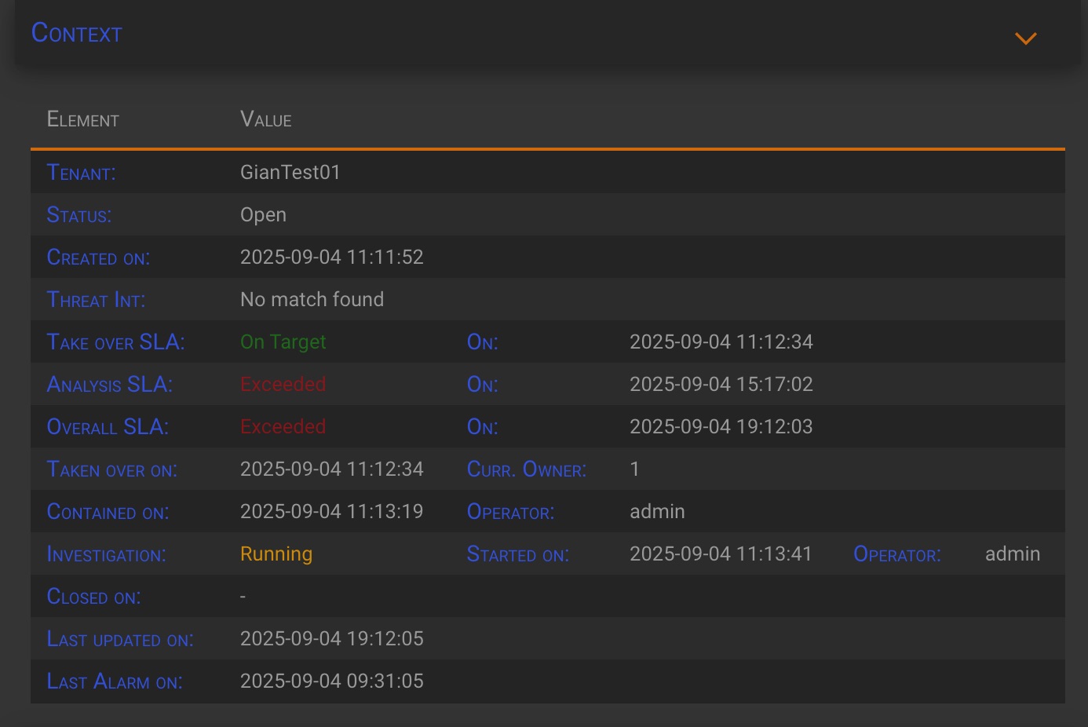The image size is (1088, 727).
Task: Collapse the Context panel chevron
Action: [x=1025, y=38]
